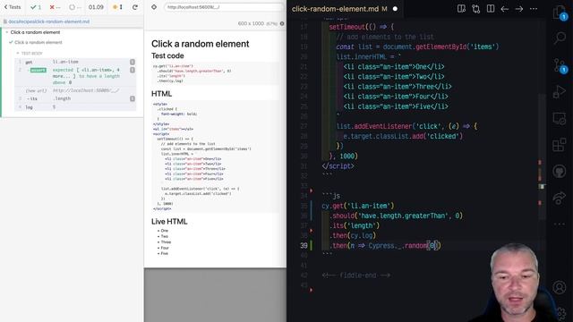Click the unsaved dot on the editor tab
This screenshot has height=322, width=573.
pyautogui.click(x=395, y=9)
